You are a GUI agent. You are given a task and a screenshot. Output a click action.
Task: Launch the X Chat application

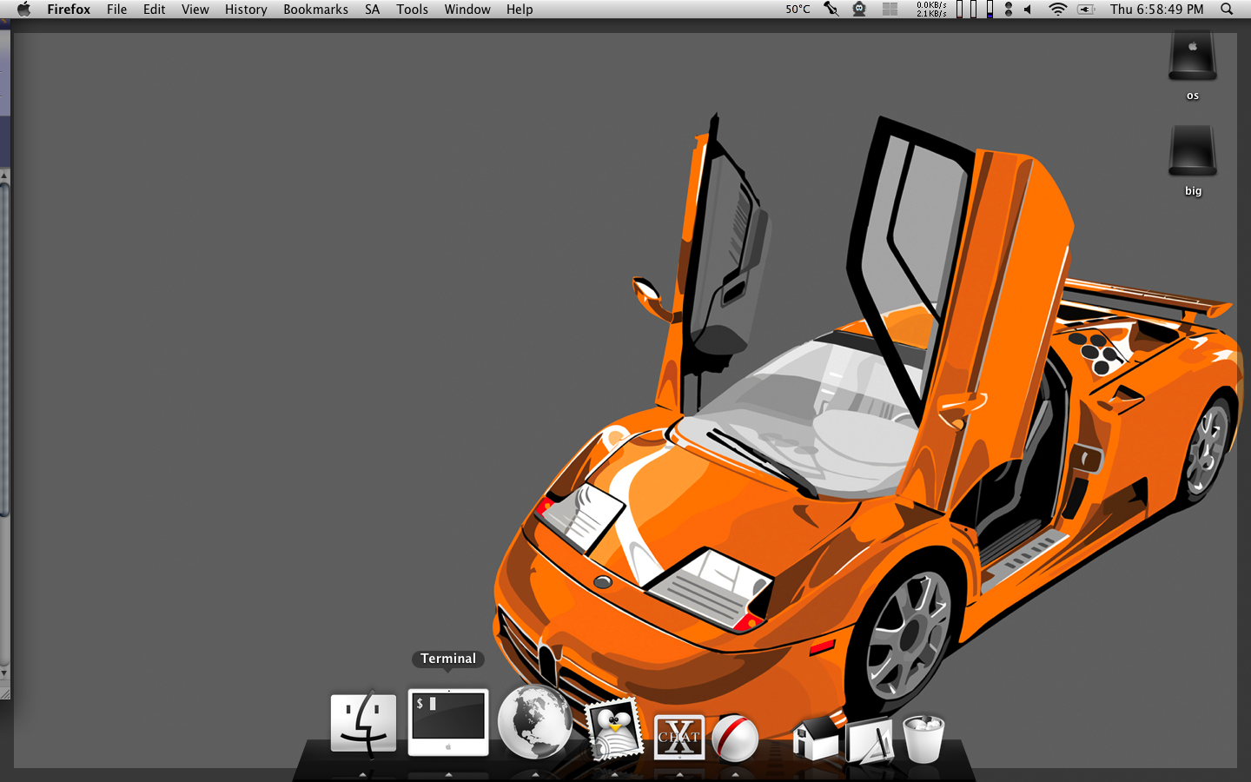[x=678, y=737]
